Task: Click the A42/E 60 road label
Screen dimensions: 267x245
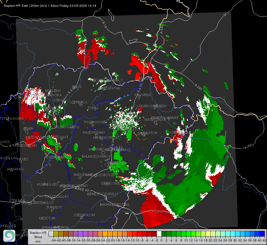Action: pyautogui.click(x=82, y=189)
